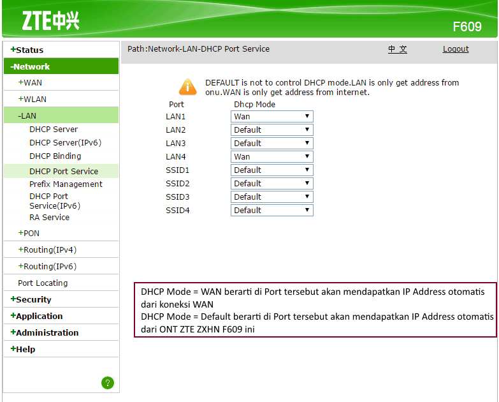Expand the Administration menu
Viewport: 499px width, 402px height.
(x=45, y=332)
